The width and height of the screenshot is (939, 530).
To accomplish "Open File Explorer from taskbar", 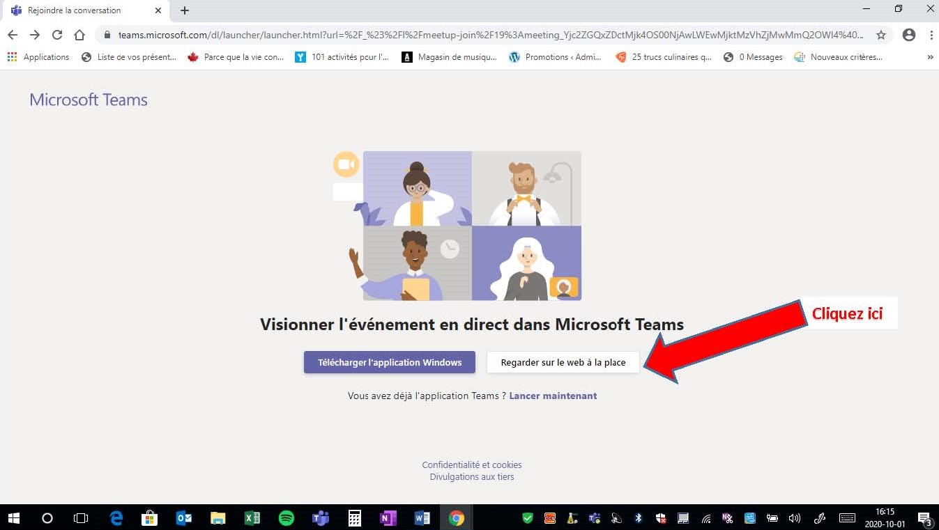I will tap(218, 518).
